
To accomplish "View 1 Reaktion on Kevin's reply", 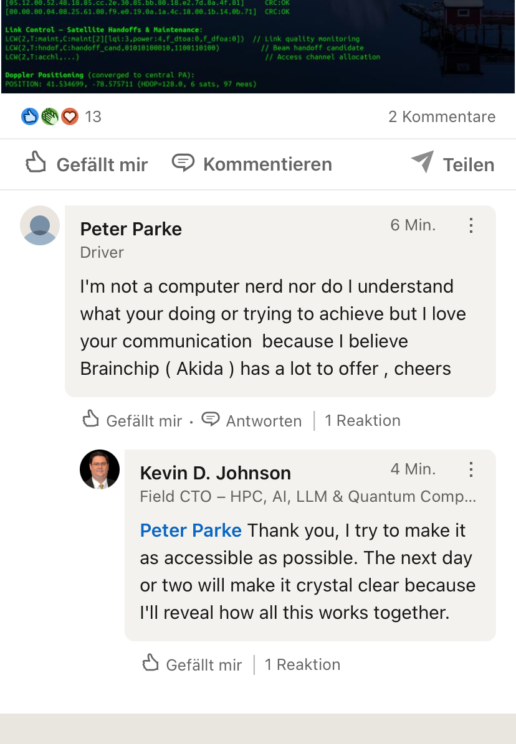I will point(302,664).
